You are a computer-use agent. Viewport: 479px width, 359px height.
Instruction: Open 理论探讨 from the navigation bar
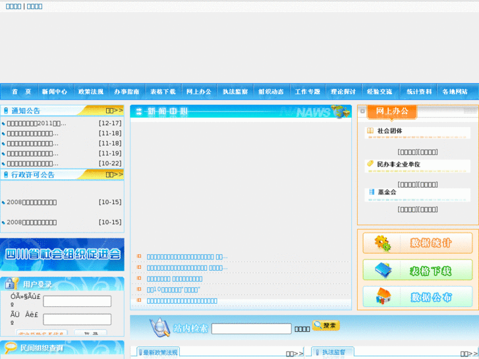tap(343, 92)
